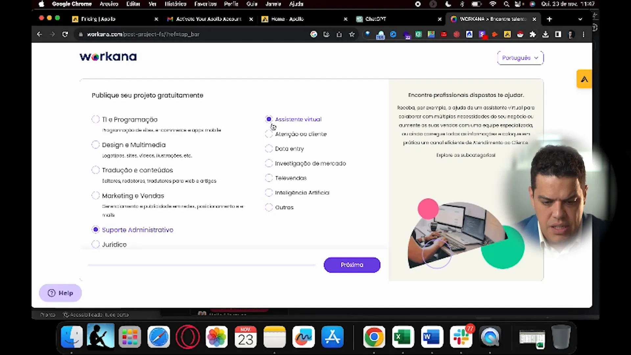Select Design e Multimedia category

click(x=96, y=145)
